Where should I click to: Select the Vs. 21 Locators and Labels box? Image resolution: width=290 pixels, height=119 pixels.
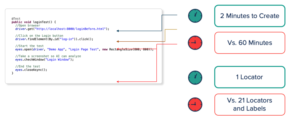coord(250,104)
